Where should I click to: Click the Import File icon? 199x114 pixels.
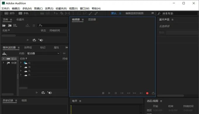(10, 26)
